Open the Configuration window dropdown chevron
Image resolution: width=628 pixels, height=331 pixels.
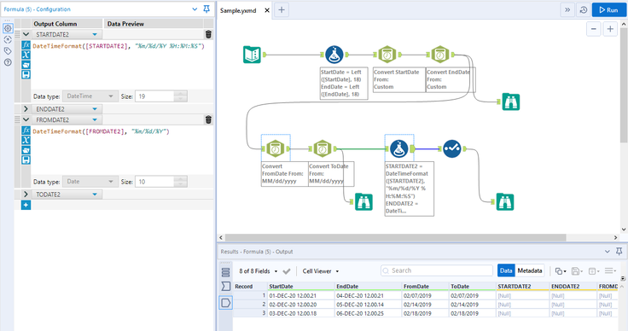(195, 9)
